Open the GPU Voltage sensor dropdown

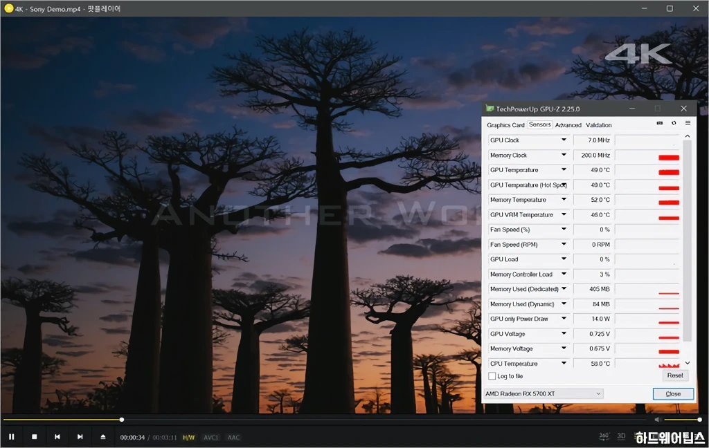(564, 334)
